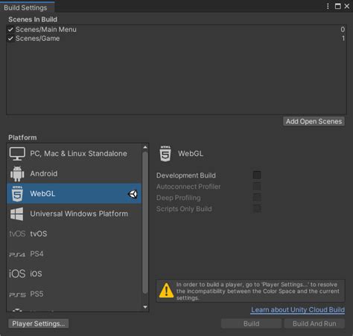The width and height of the screenshot is (353, 336).
Task: Click the PS4 logo icon
Action: point(17,254)
